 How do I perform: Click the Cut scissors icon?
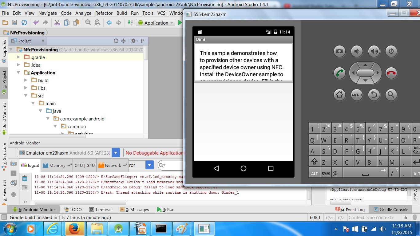coord(57,22)
